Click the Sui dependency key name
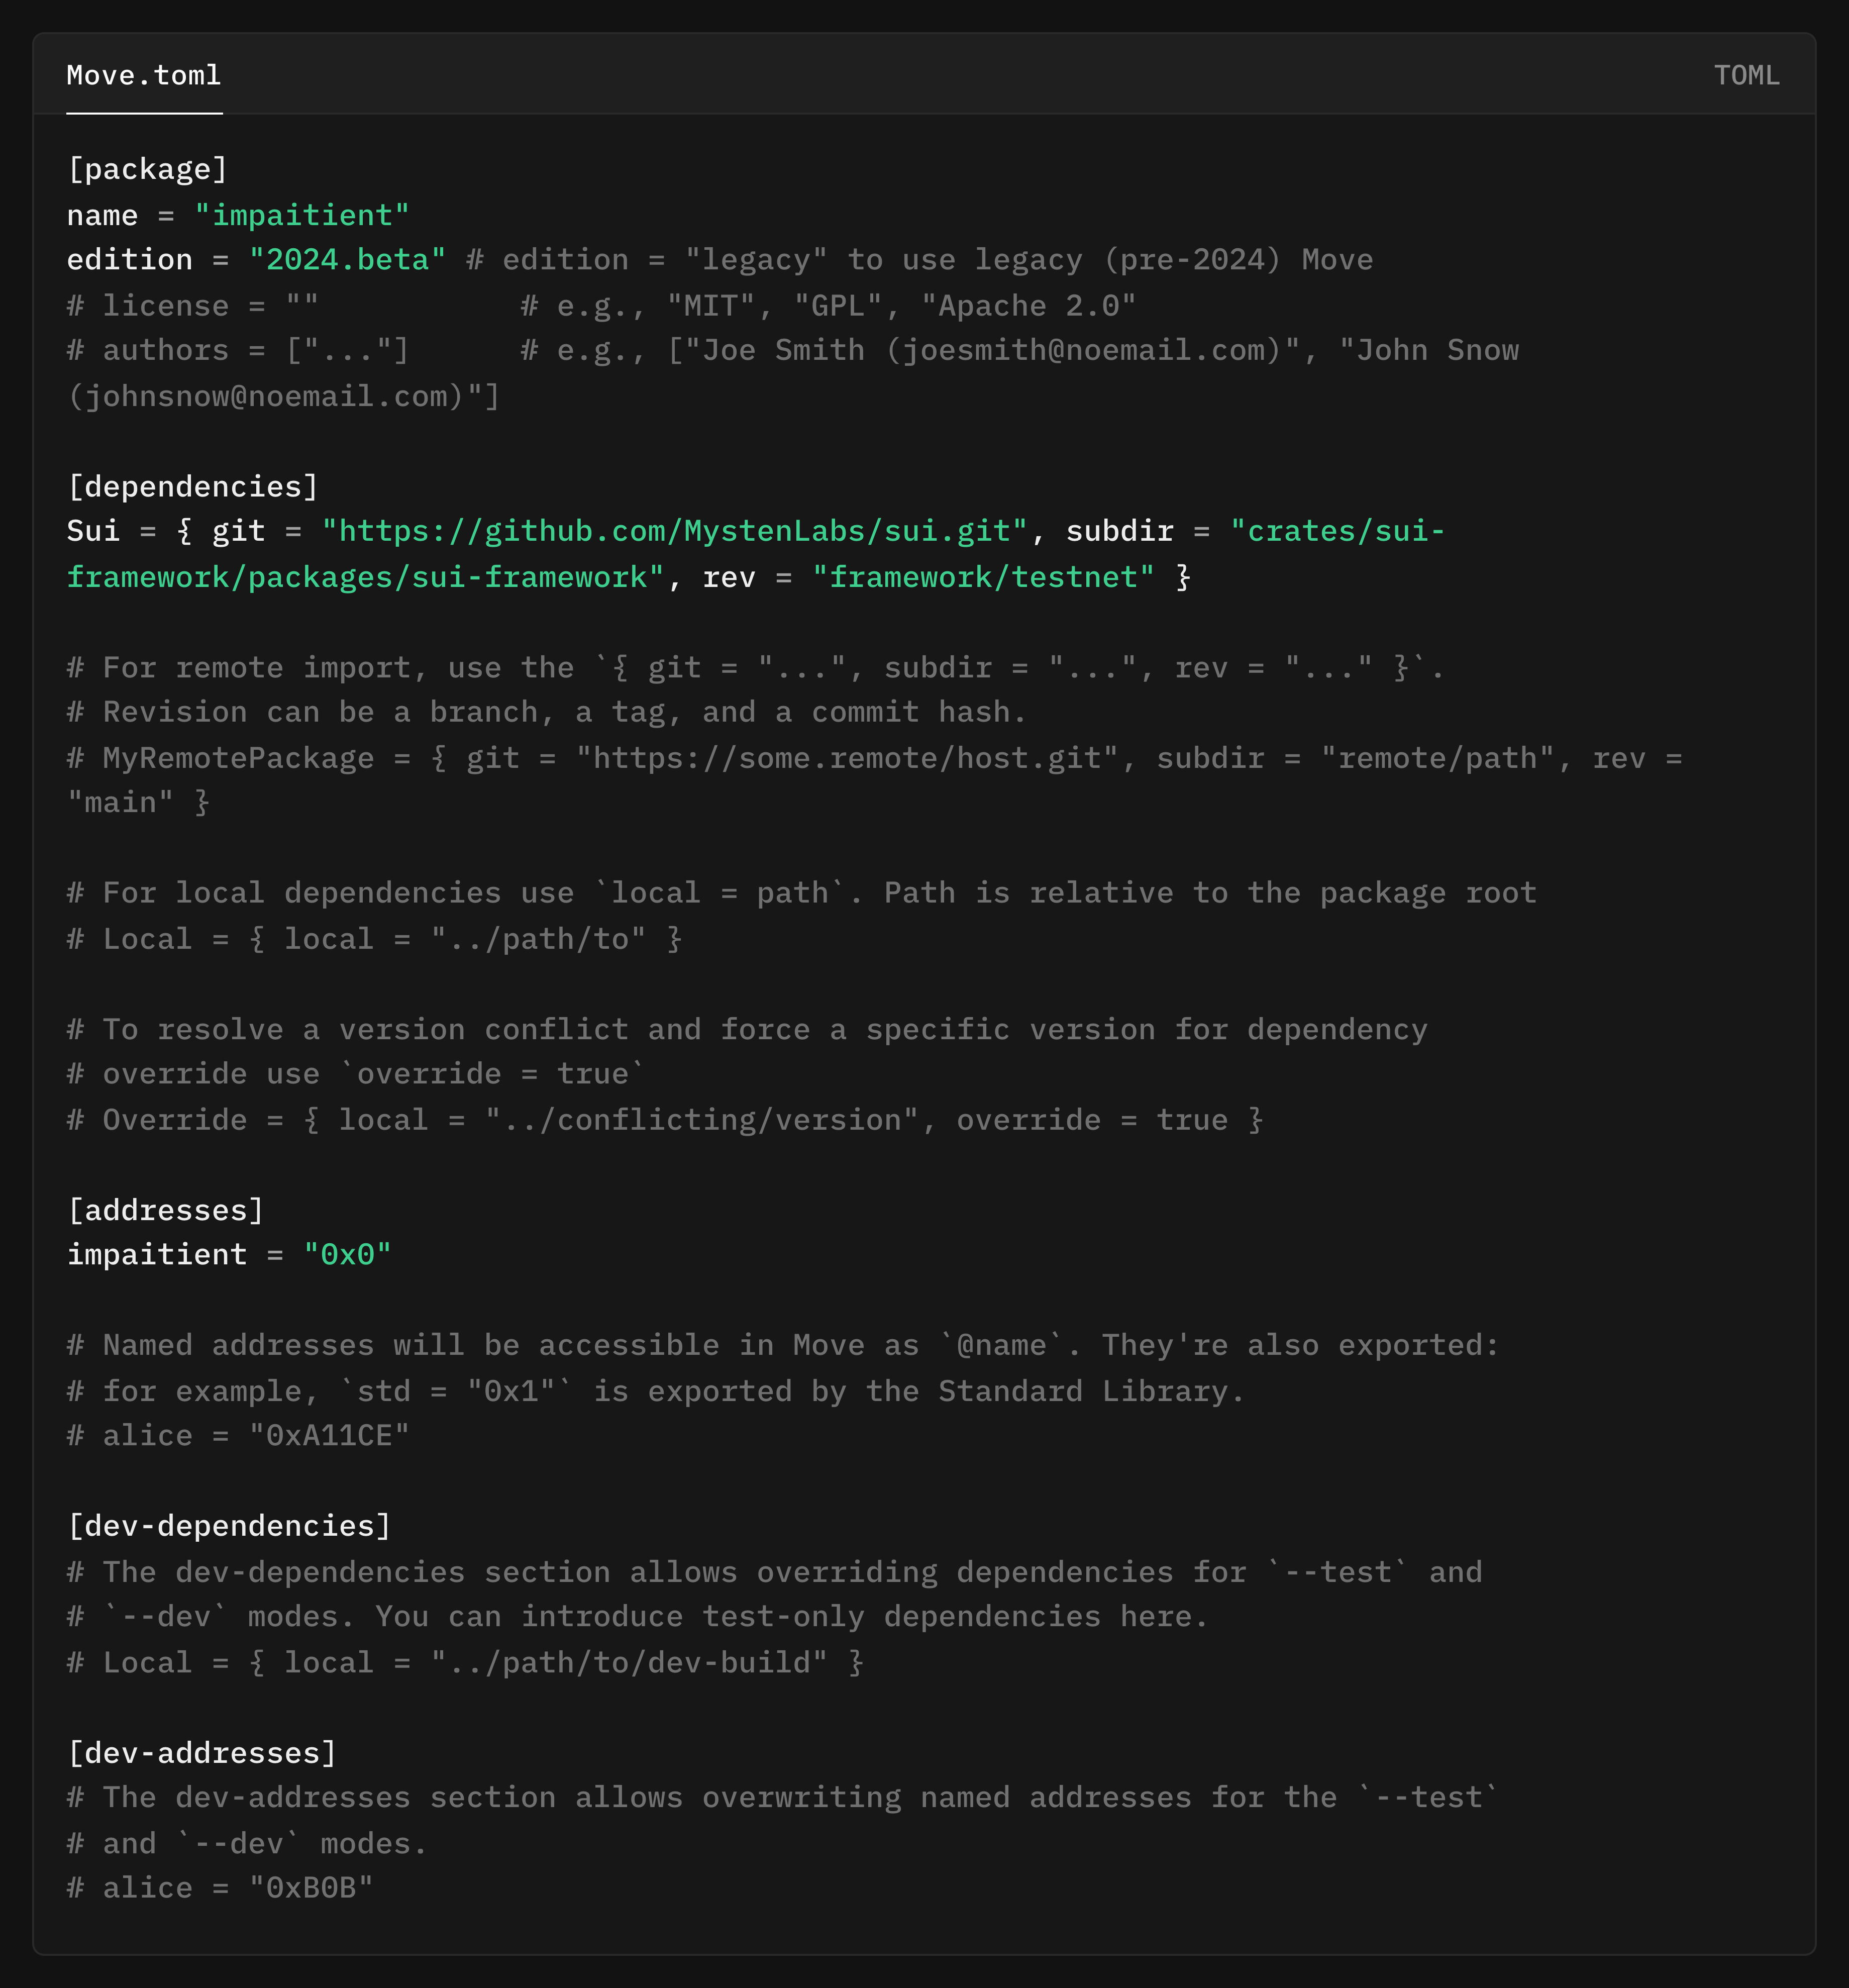The height and width of the screenshot is (1988, 1849). tap(92, 531)
